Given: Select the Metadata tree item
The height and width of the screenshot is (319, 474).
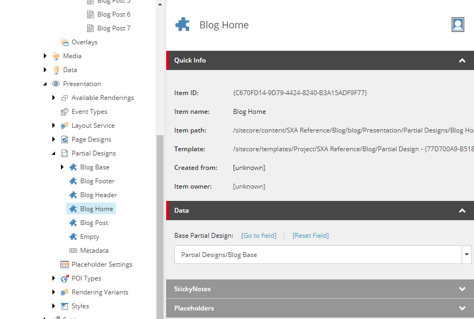Looking at the screenshot, I should 94,251.
